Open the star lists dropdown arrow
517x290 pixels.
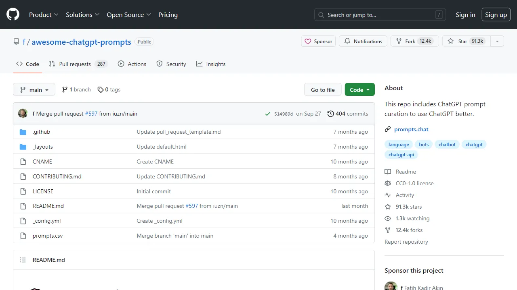click(x=497, y=41)
